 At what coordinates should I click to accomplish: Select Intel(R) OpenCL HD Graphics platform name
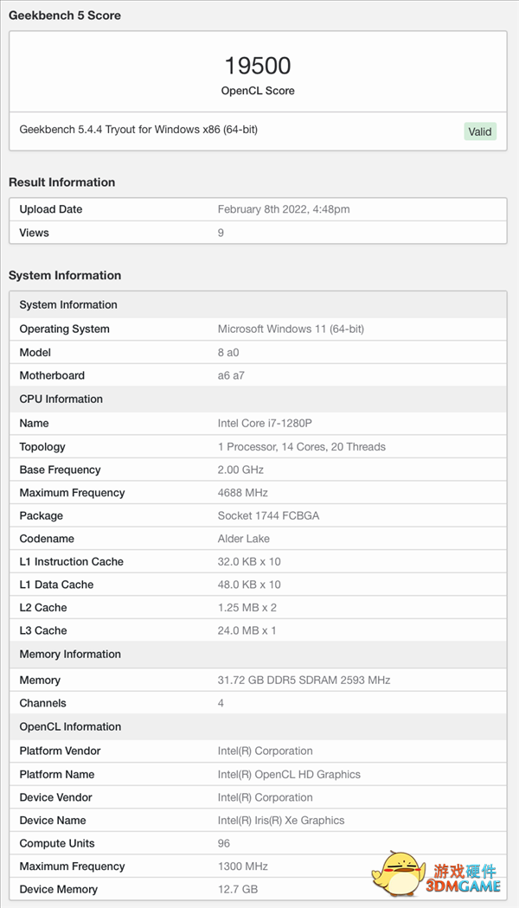coord(289,775)
